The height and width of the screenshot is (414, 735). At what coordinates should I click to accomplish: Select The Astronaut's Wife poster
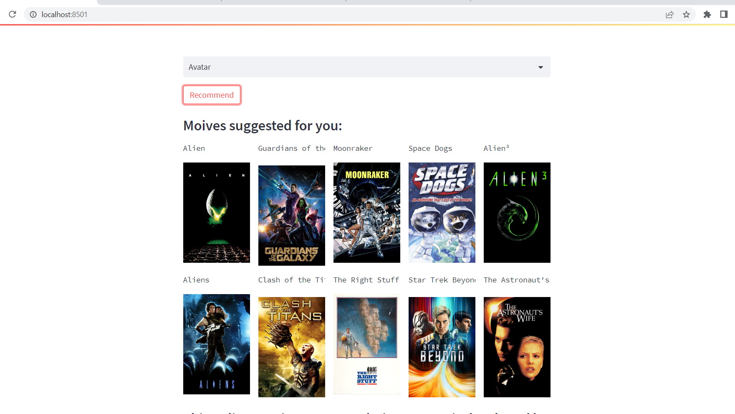click(x=517, y=347)
